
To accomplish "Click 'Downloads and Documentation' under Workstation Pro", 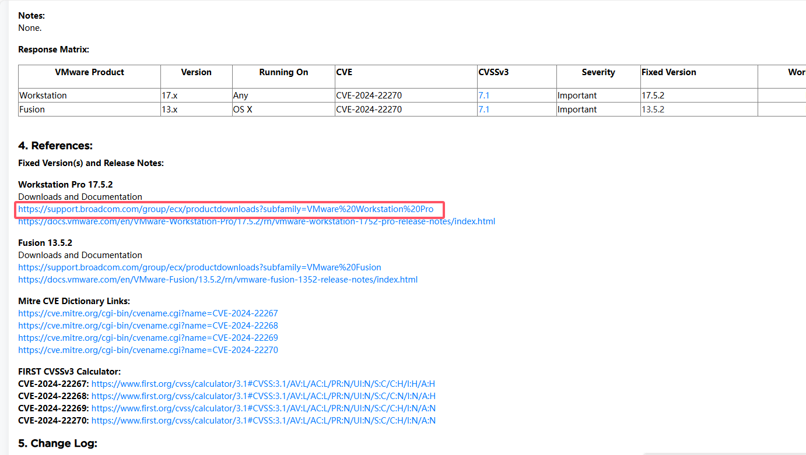I will 80,197.
